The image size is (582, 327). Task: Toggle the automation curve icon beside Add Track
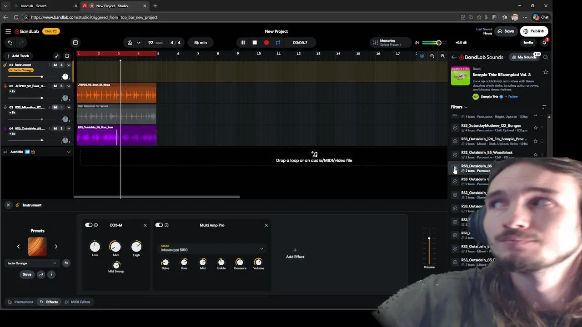(56, 56)
